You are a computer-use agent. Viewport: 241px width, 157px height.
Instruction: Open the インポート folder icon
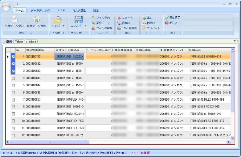pos(58,20)
